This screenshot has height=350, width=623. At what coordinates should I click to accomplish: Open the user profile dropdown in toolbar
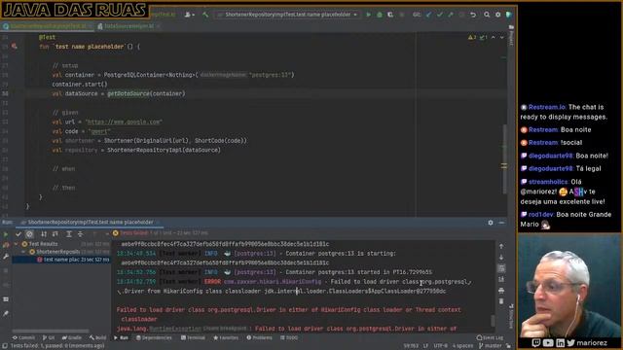(190, 15)
